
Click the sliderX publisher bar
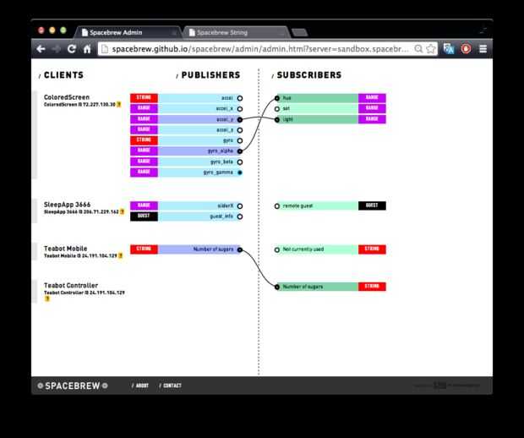point(200,206)
